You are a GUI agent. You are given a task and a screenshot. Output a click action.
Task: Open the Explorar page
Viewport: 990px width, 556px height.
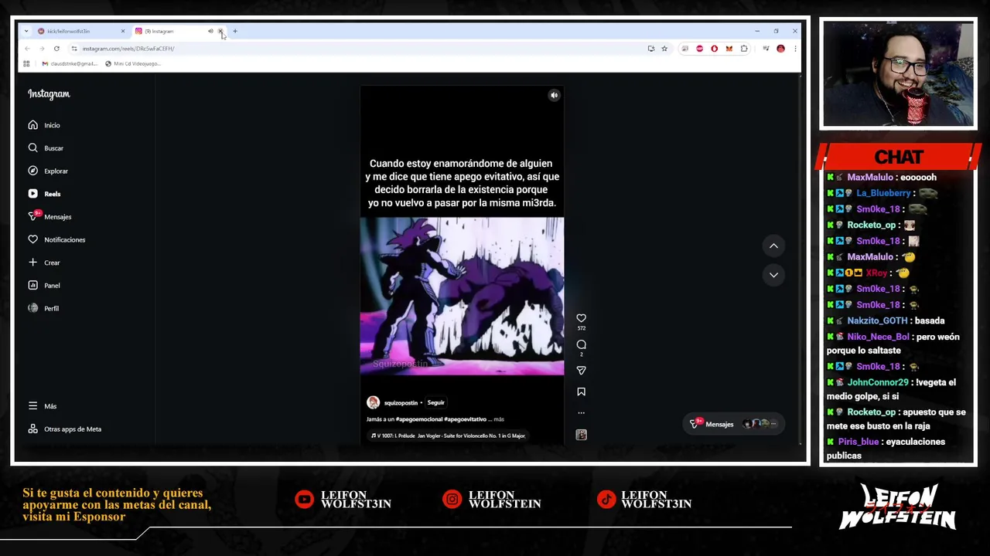click(48, 171)
